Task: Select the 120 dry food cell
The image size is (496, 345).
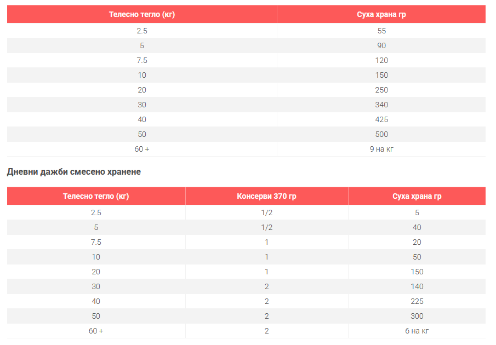Action: (x=381, y=60)
